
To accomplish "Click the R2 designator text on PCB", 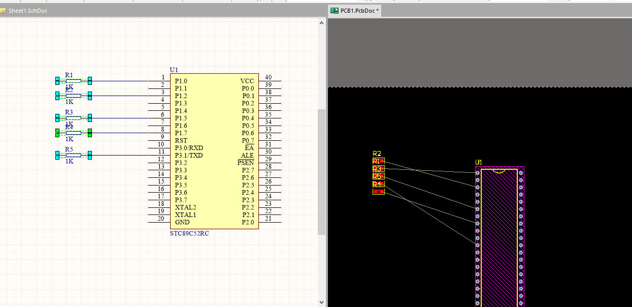I will (377, 153).
